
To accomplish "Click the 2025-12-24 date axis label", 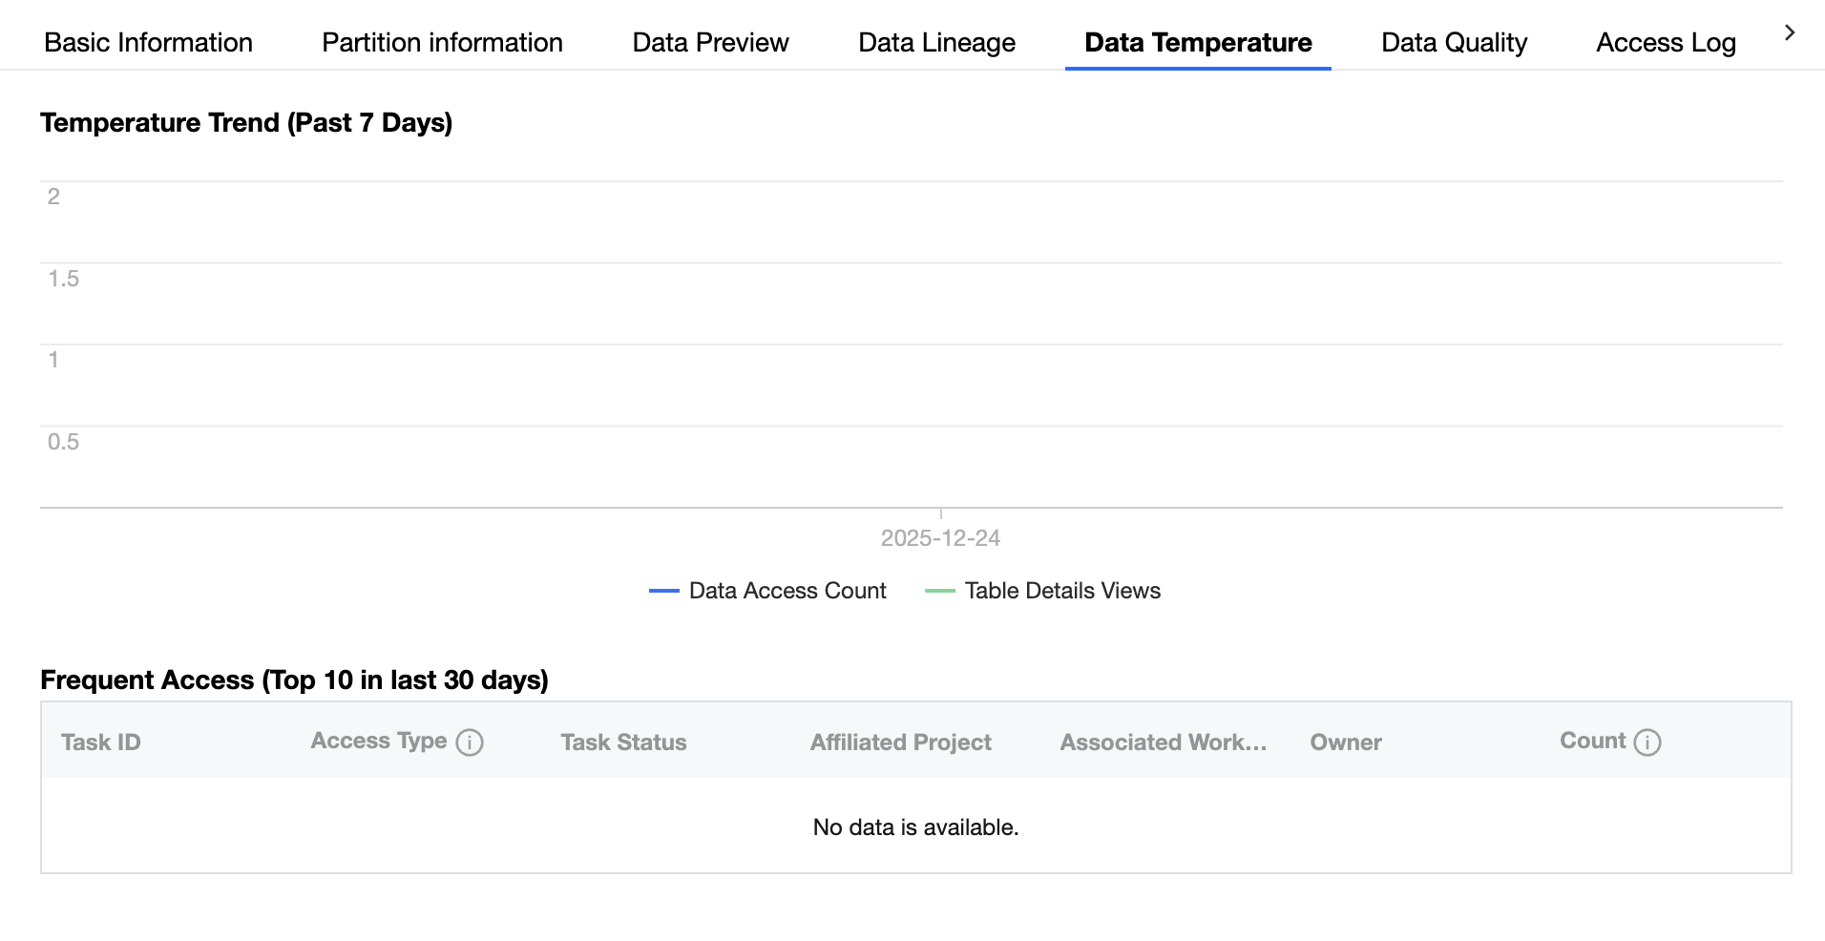I will pos(940,538).
